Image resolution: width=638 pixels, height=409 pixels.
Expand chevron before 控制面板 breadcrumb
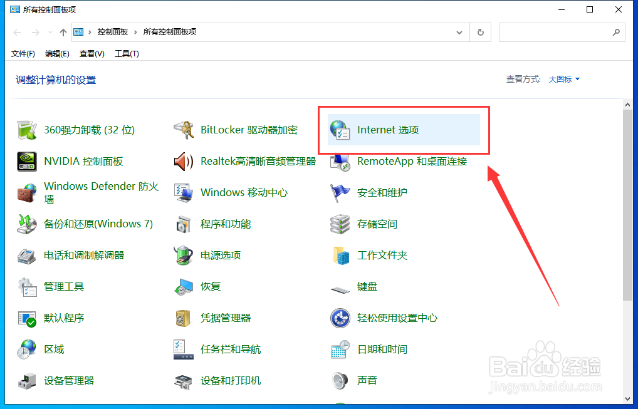90,32
